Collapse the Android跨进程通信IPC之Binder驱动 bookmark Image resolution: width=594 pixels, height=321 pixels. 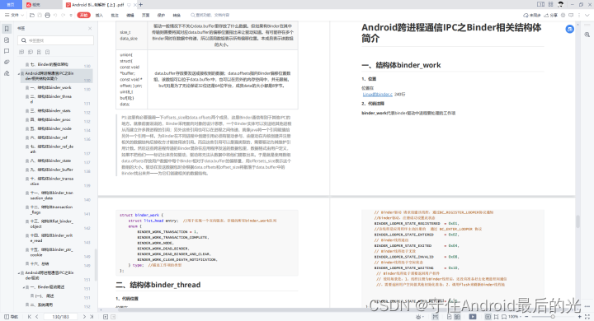19,273
